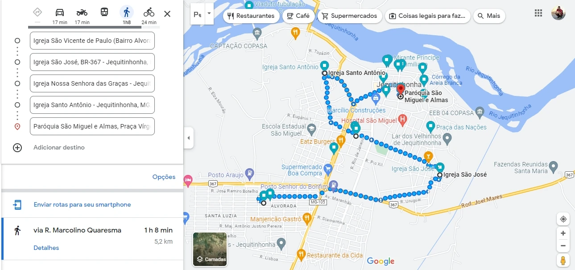This screenshot has width=575, height=270.
Task: Open dropdown arrow next to parking icon
Action: [x=209, y=14]
